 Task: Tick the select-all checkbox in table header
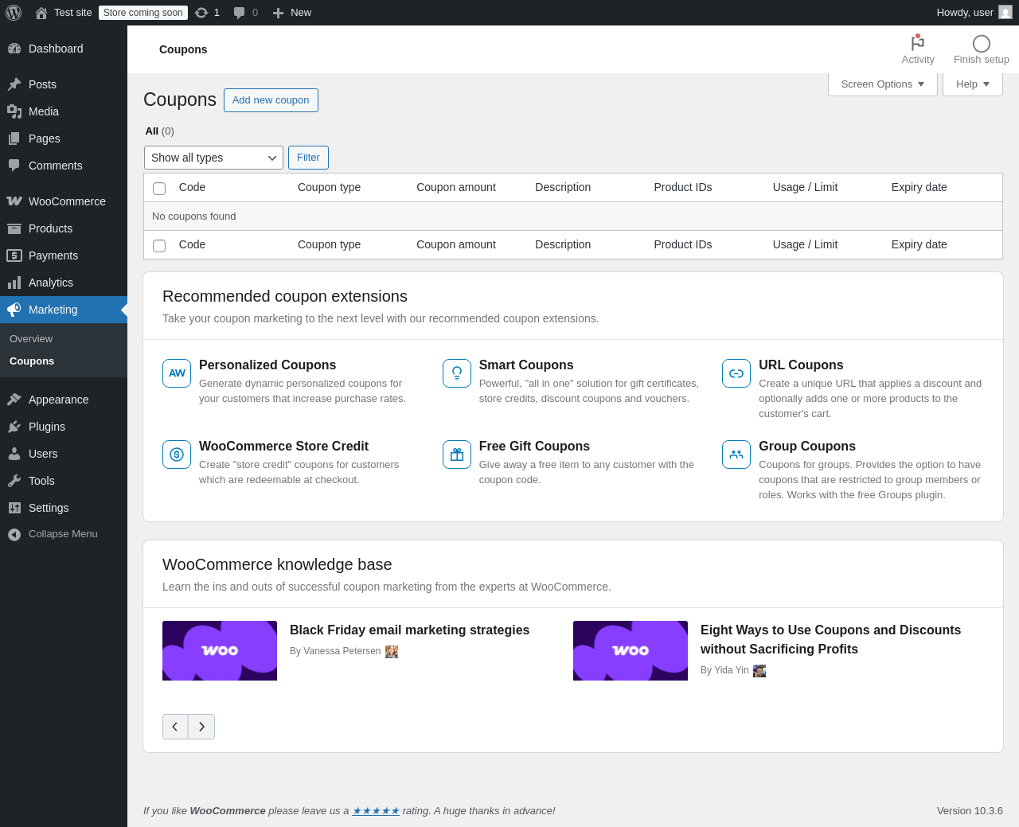point(159,189)
